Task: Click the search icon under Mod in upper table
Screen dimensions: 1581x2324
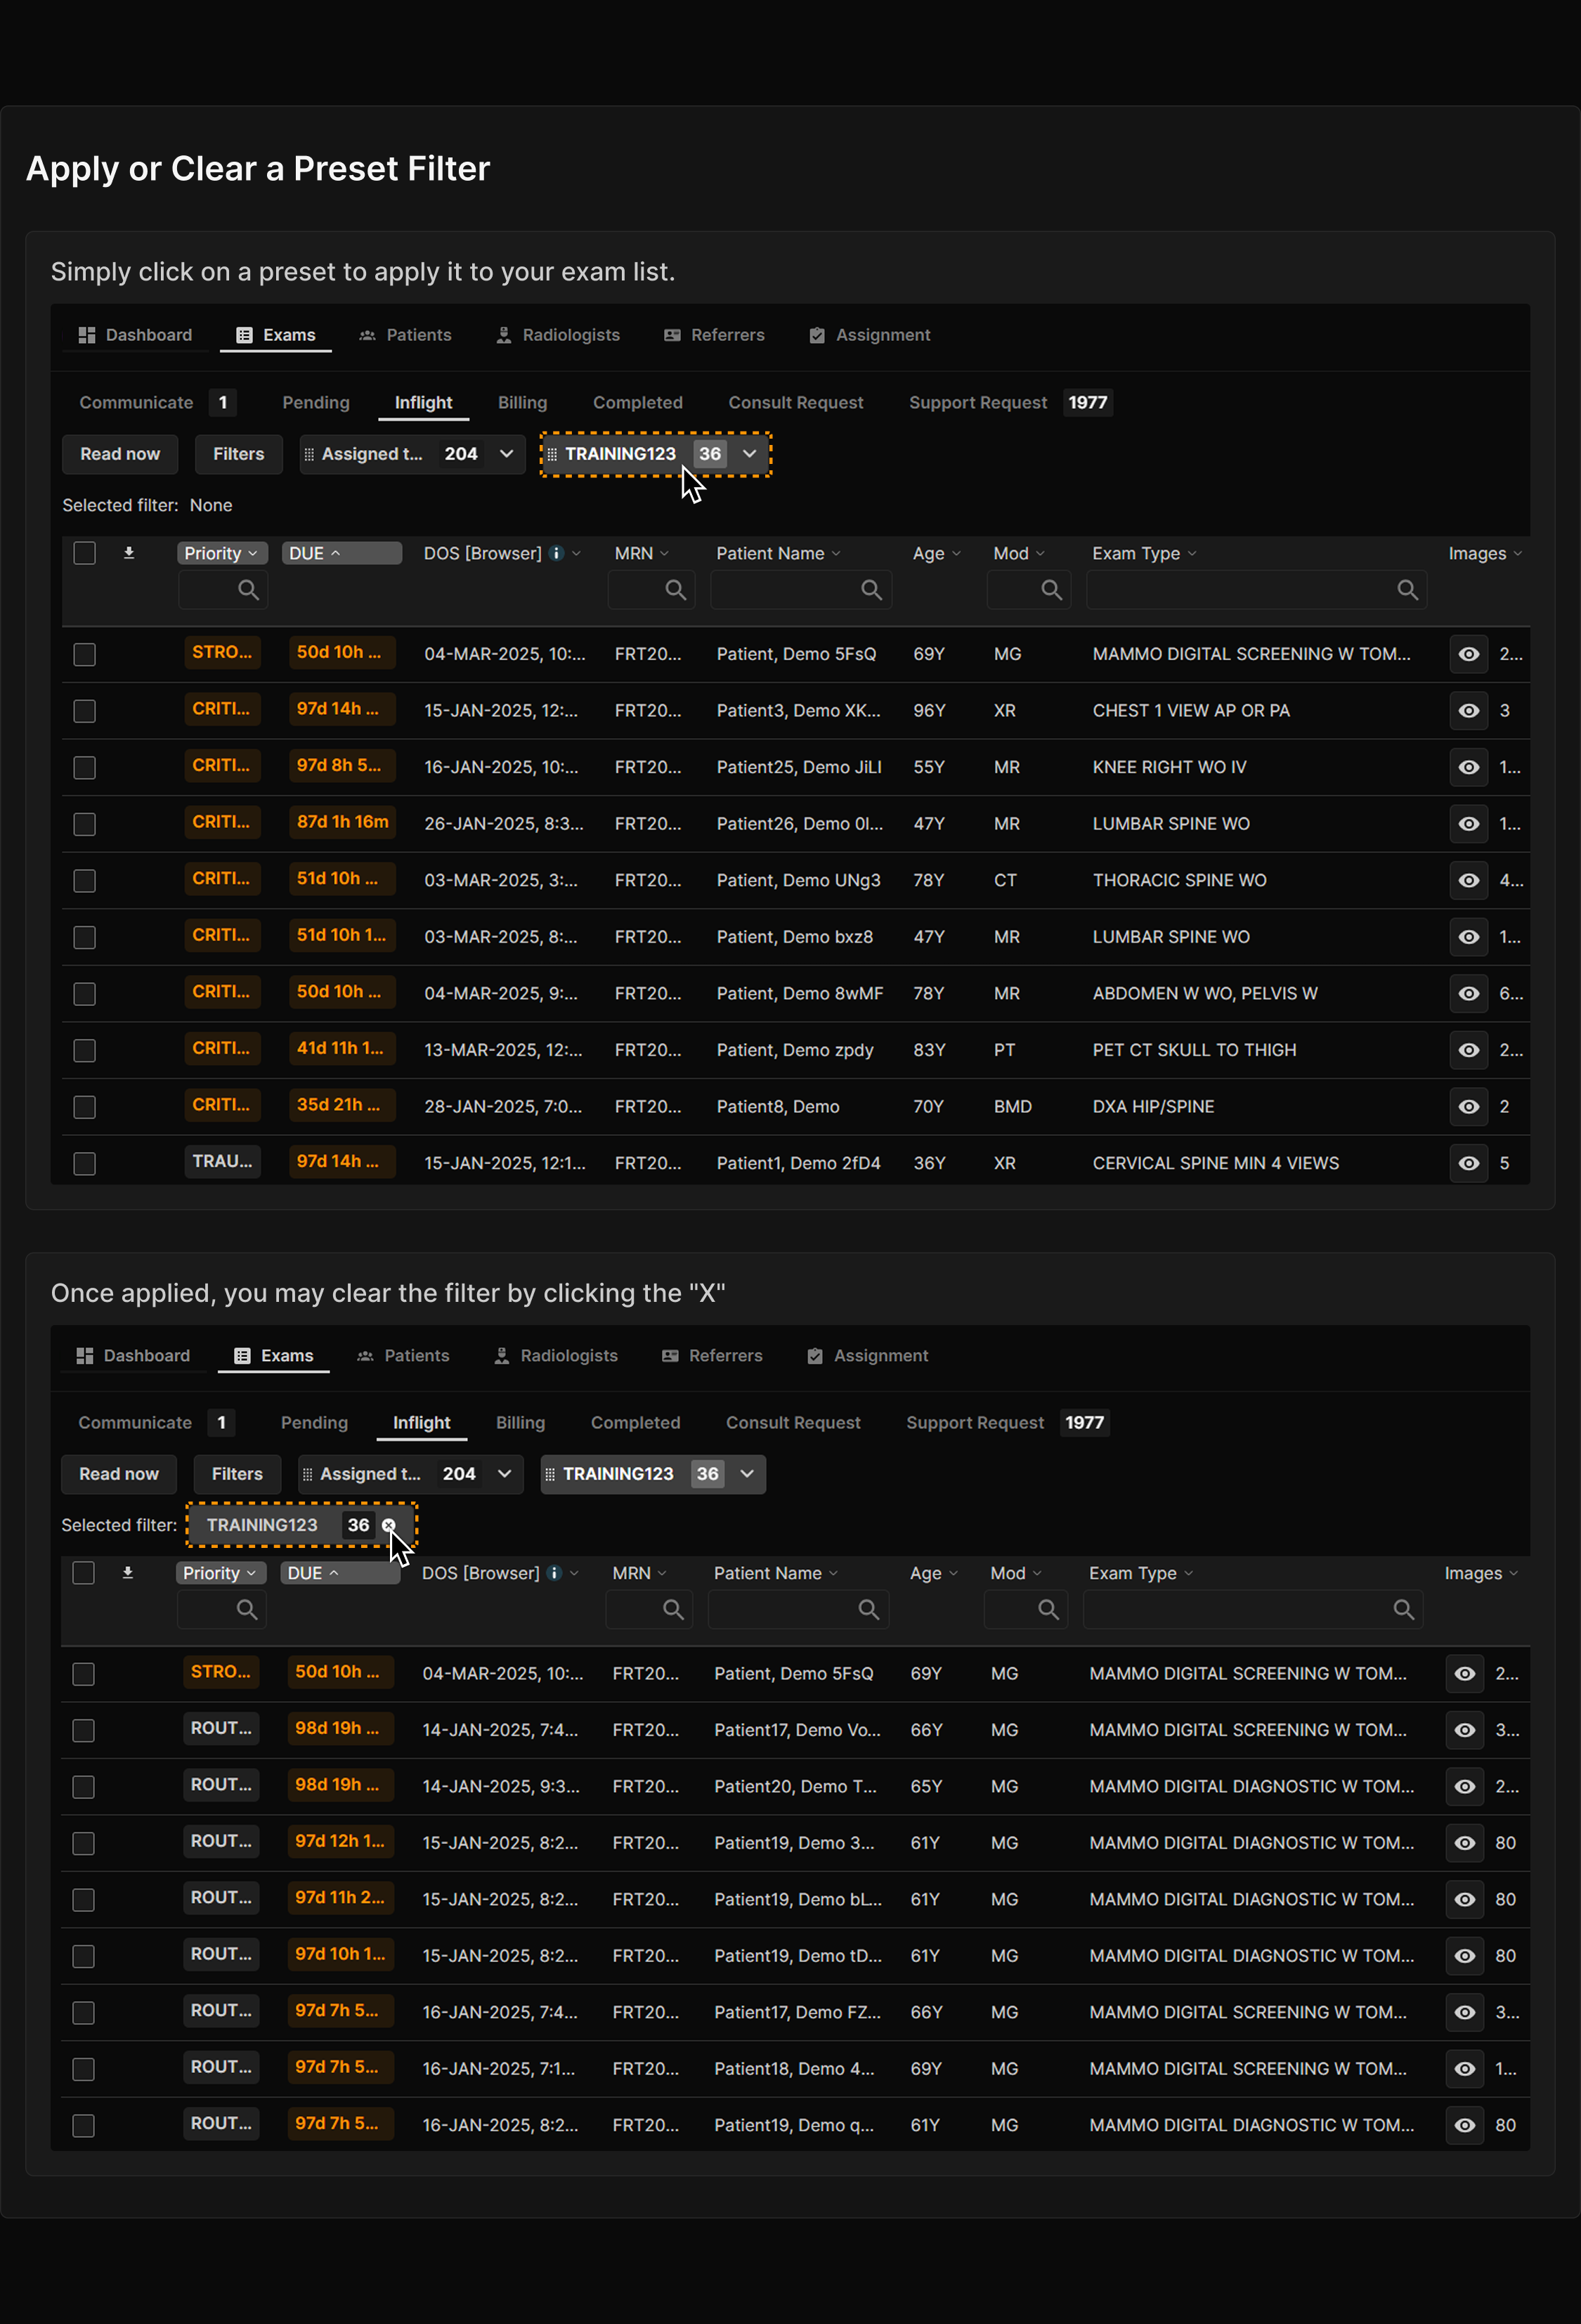Action: pos(1051,590)
